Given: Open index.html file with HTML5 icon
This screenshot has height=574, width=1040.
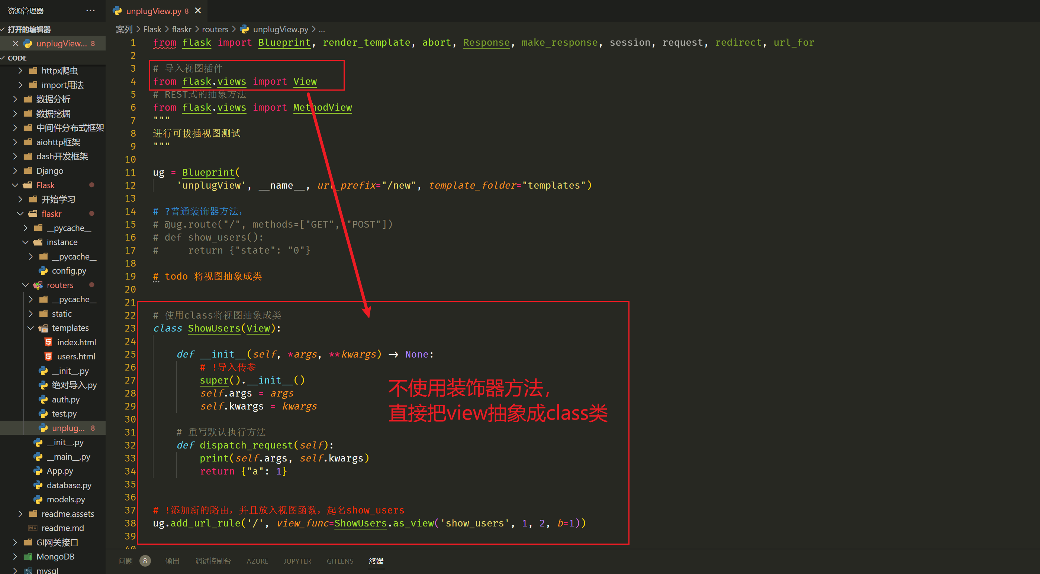Looking at the screenshot, I should coord(76,342).
